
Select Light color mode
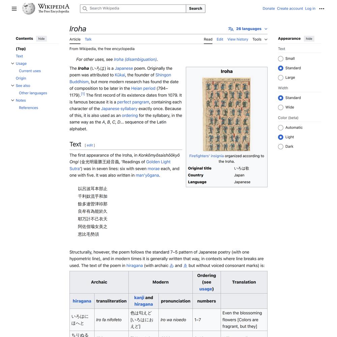(280, 137)
